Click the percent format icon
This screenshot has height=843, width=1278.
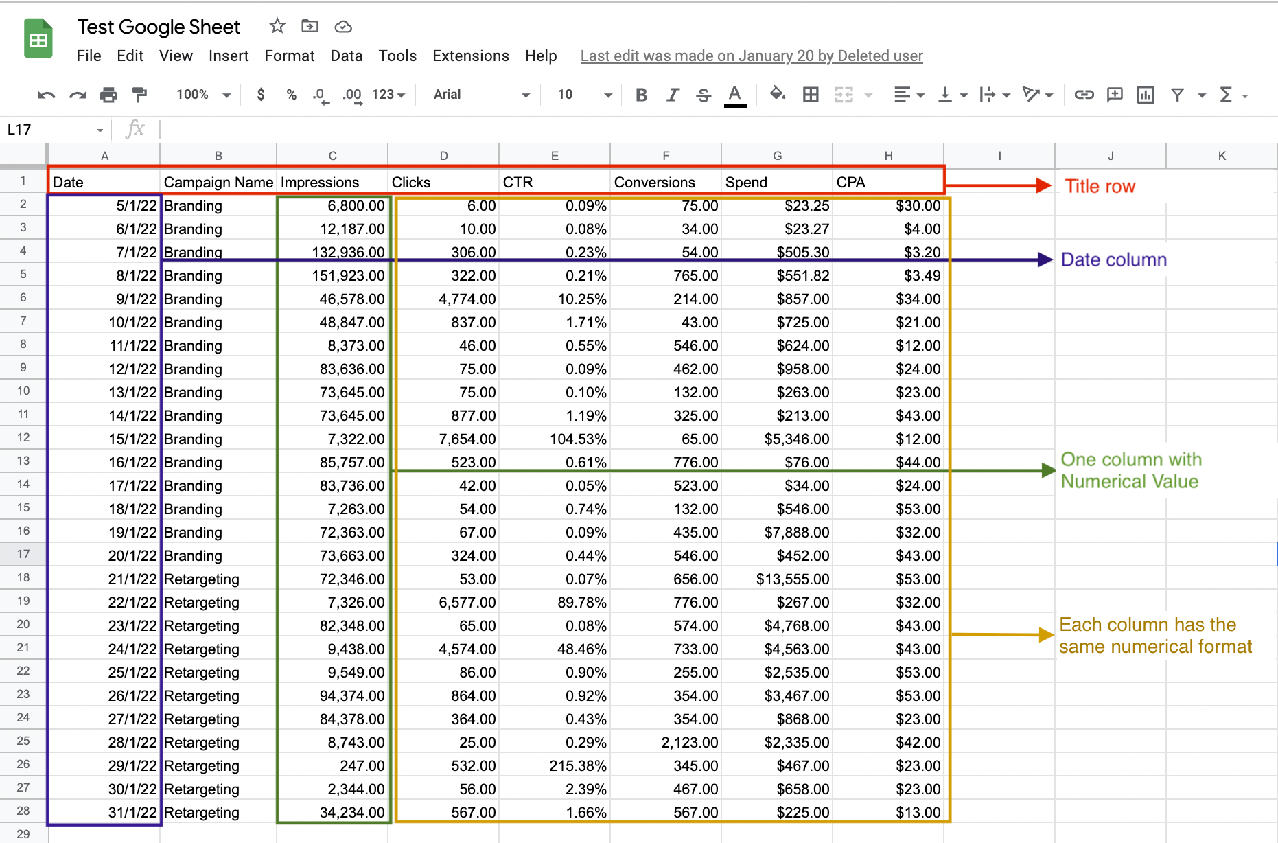(291, 95)
